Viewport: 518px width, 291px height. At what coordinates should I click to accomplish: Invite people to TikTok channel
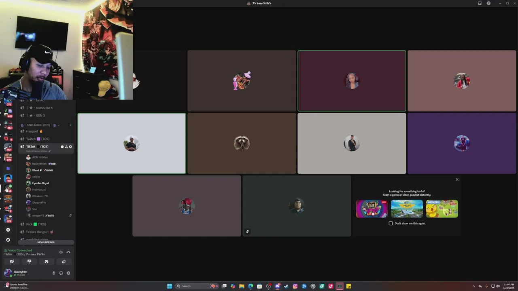66,147
